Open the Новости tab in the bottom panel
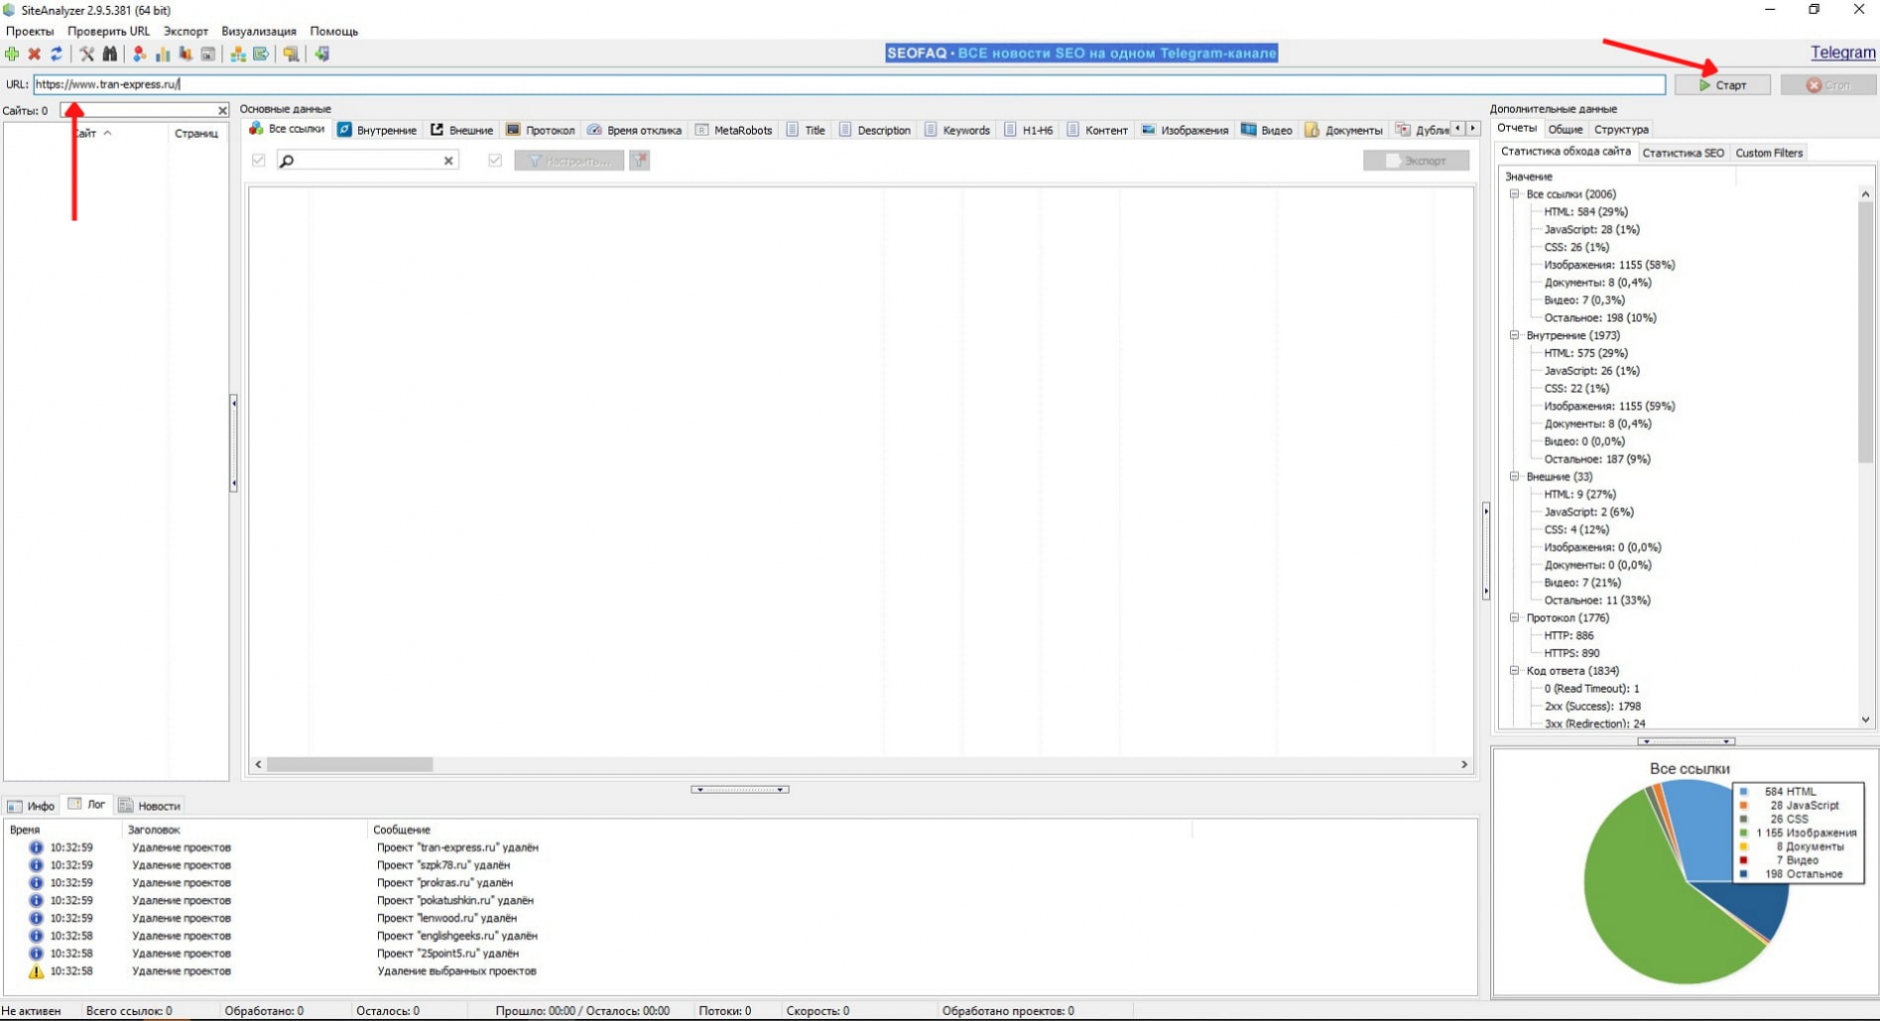The height and width of the screenshot is (1021, 1880). [x=150, y=806]
